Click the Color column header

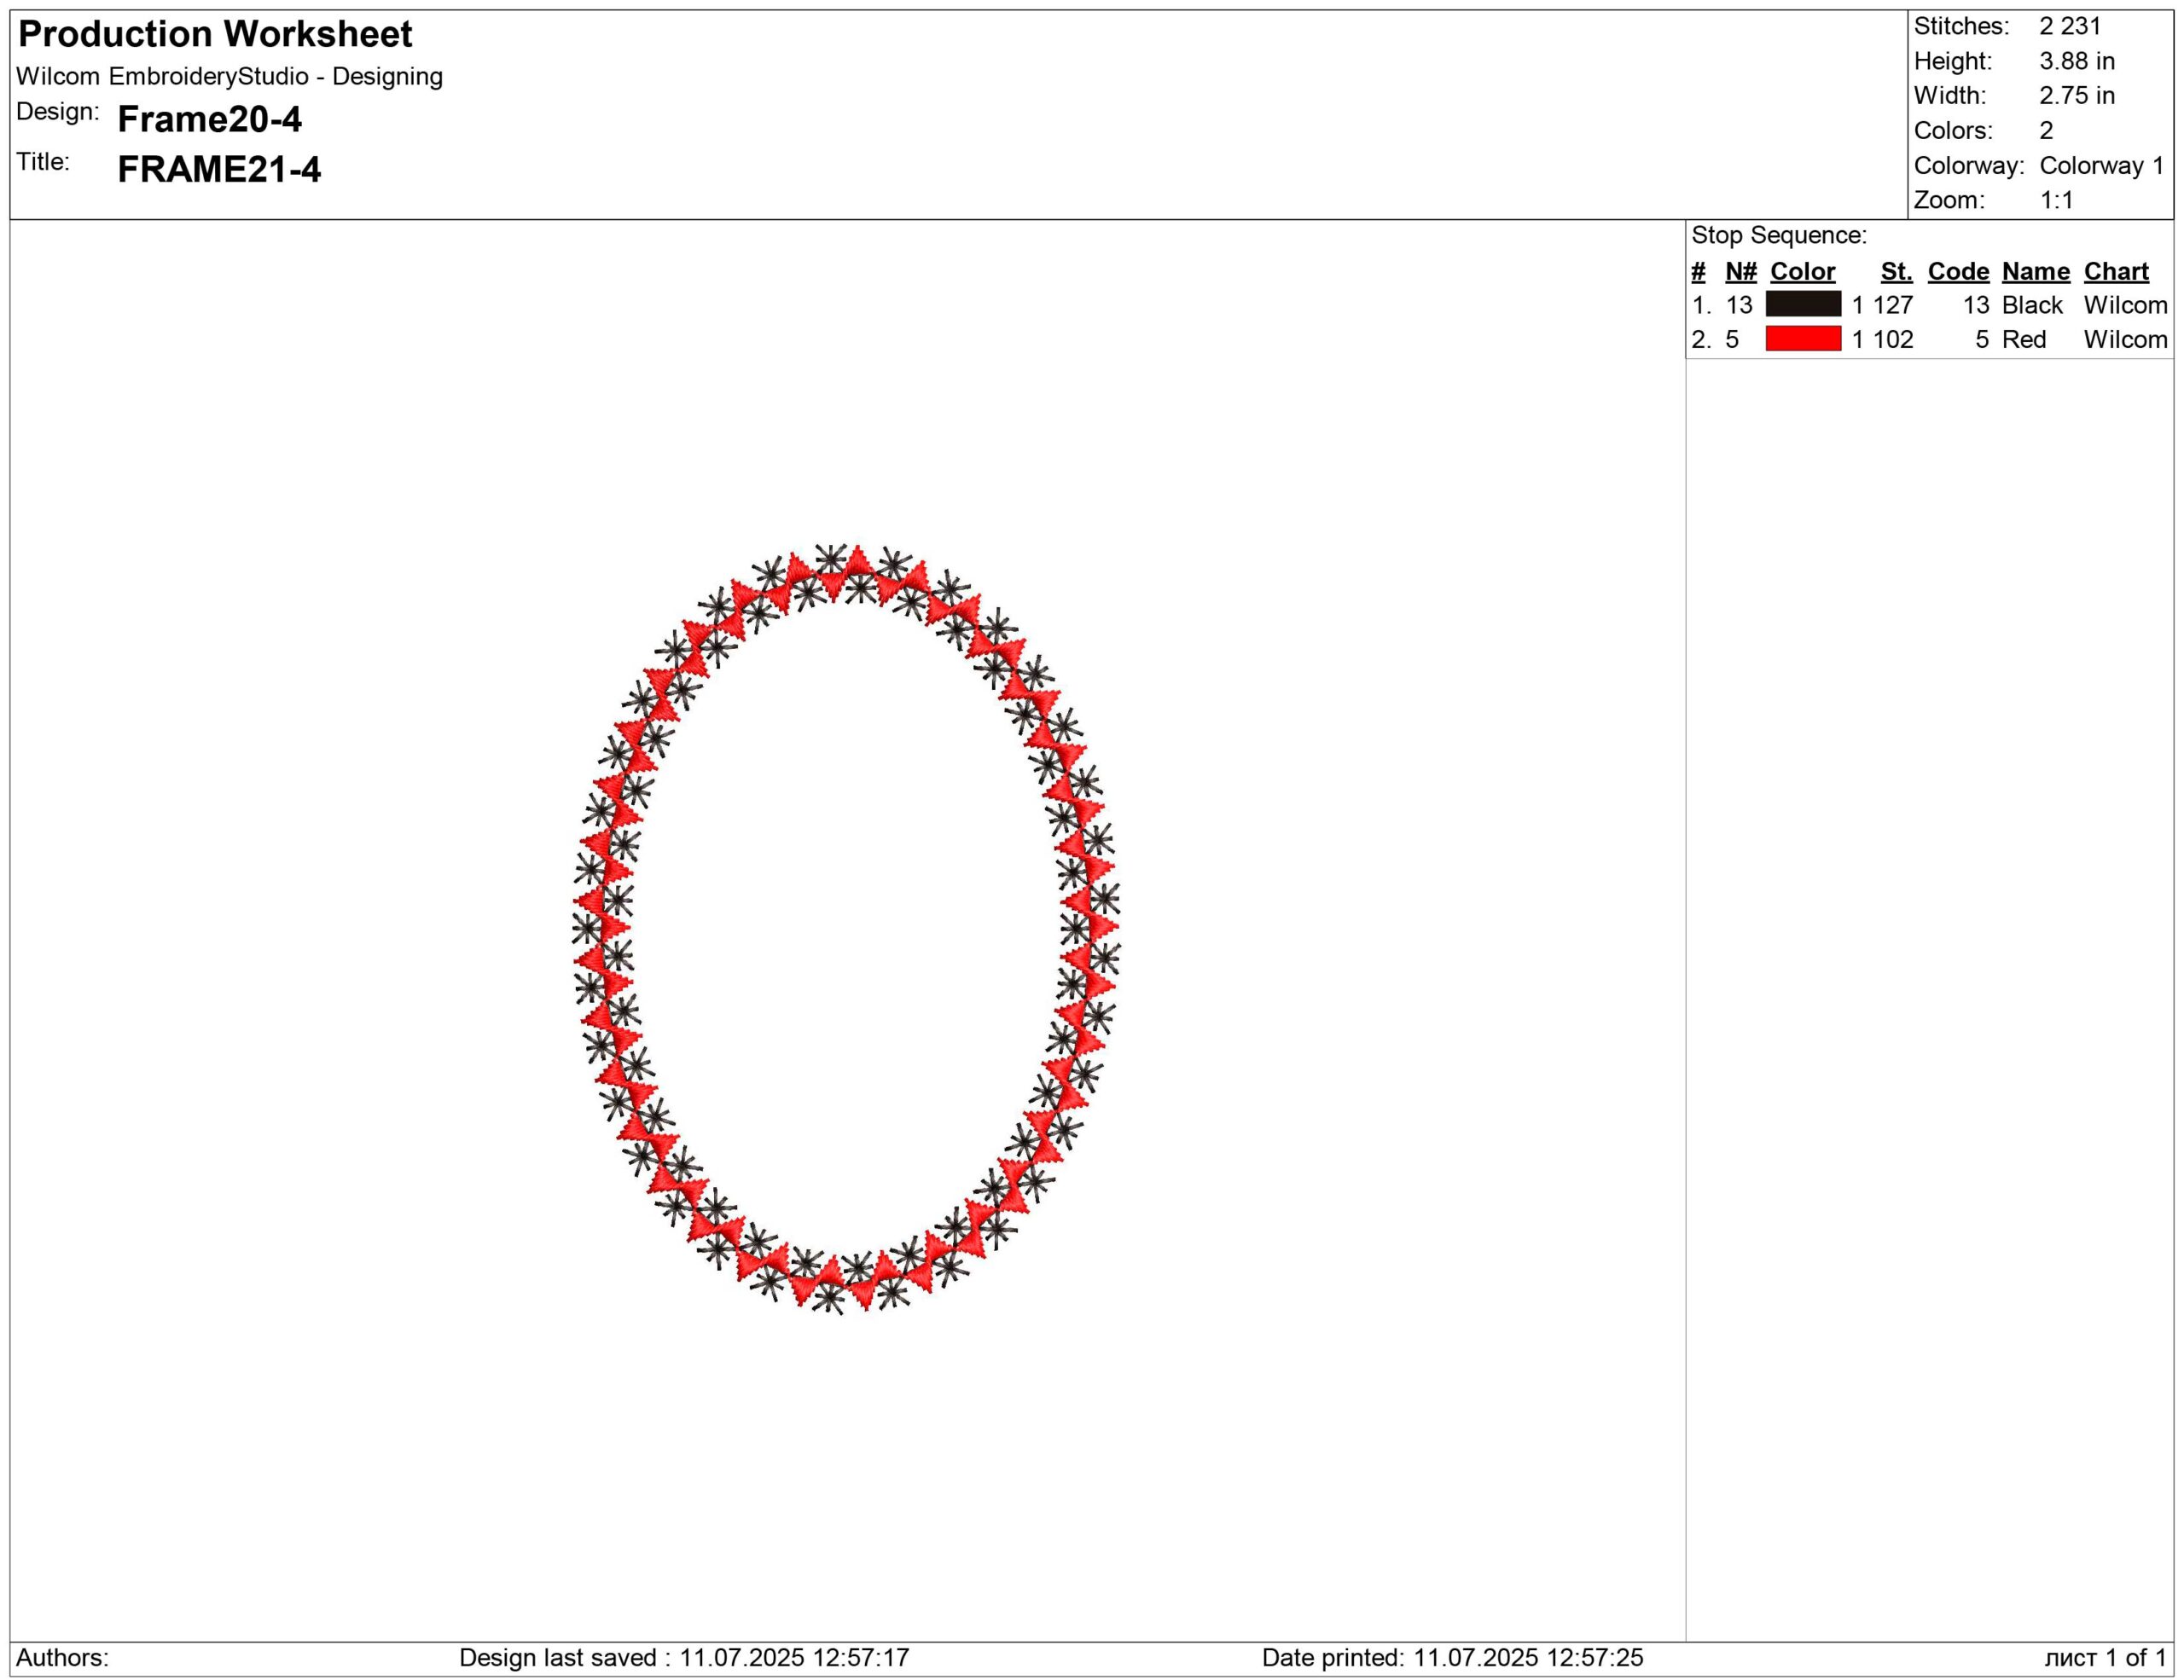1802,272
